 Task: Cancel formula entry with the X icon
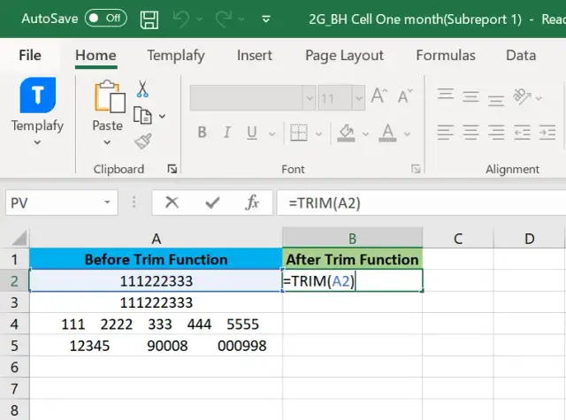pyautogui.click(x=172, y=202)
